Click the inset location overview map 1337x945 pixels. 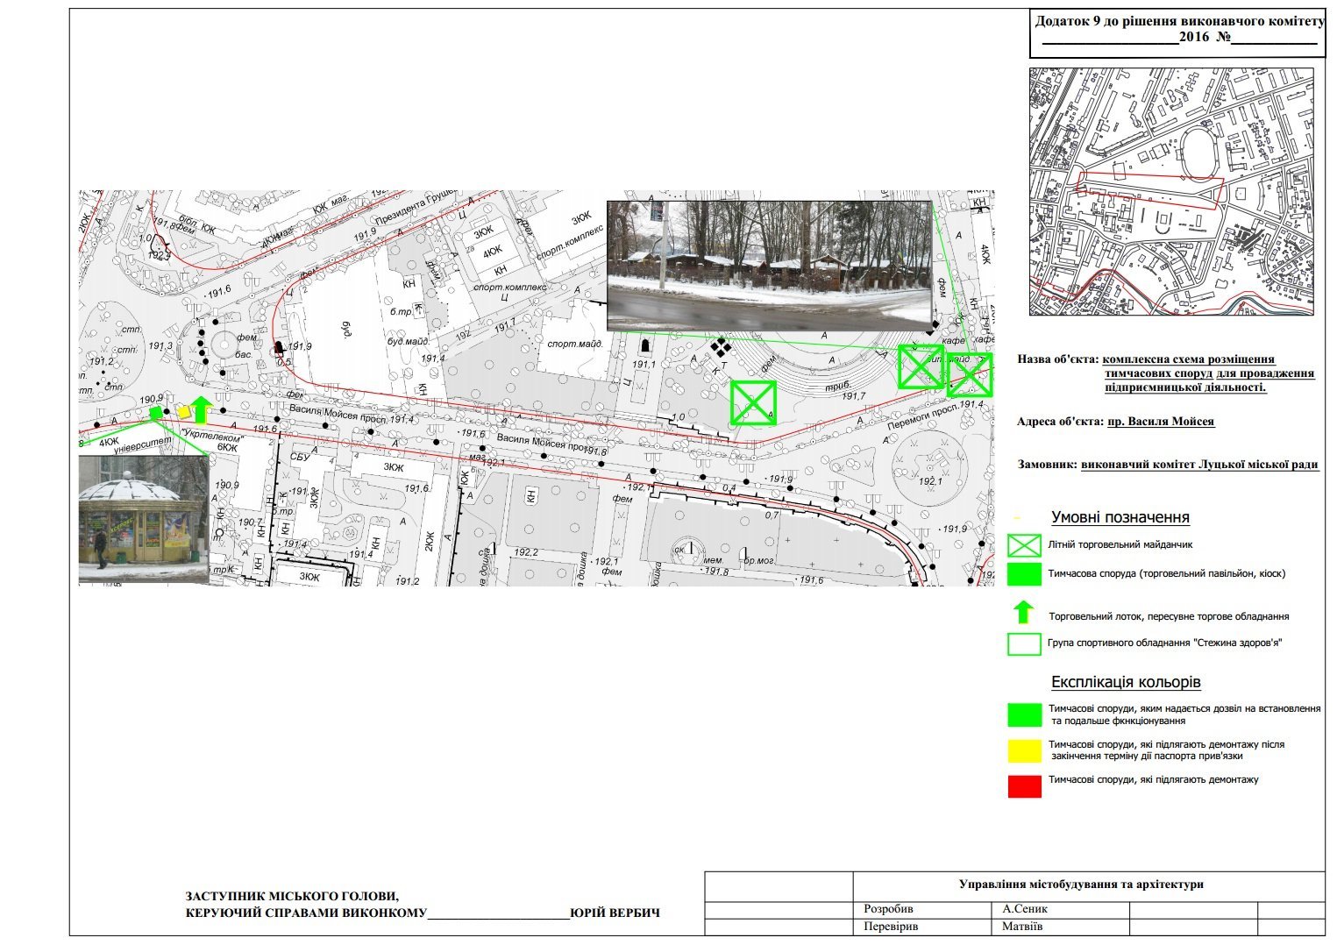tap(1170, 192)
